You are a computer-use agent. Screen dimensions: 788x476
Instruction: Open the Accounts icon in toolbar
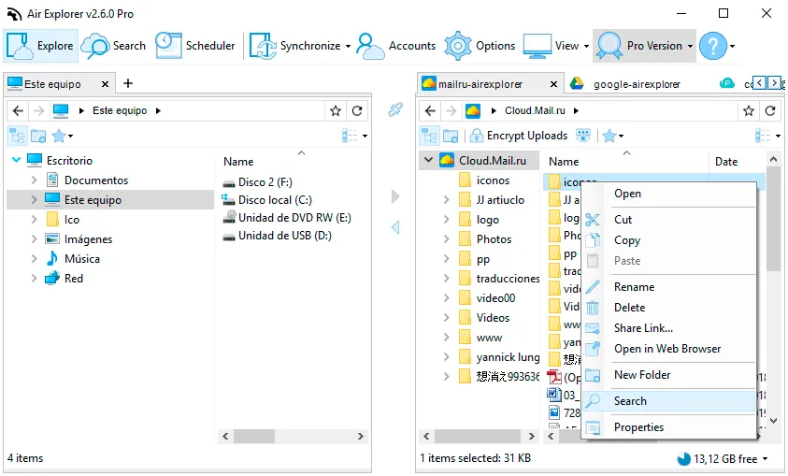point(370,46)
